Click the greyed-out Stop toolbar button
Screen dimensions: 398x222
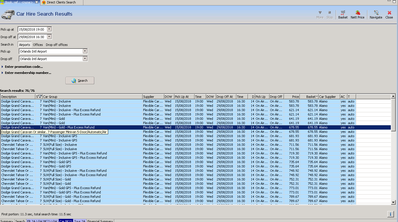(x=330, y=14)
